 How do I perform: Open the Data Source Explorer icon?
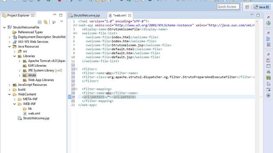[x=268, y=78]
